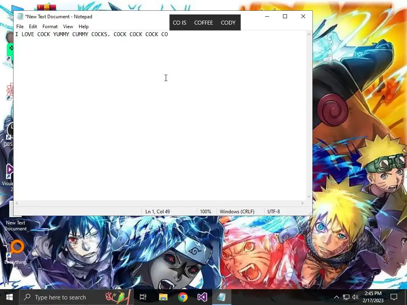Image resolution: width=407 pixels, height=305 pixels.
Task: Click the 100% zoom status entry
Action: (205, 212)
